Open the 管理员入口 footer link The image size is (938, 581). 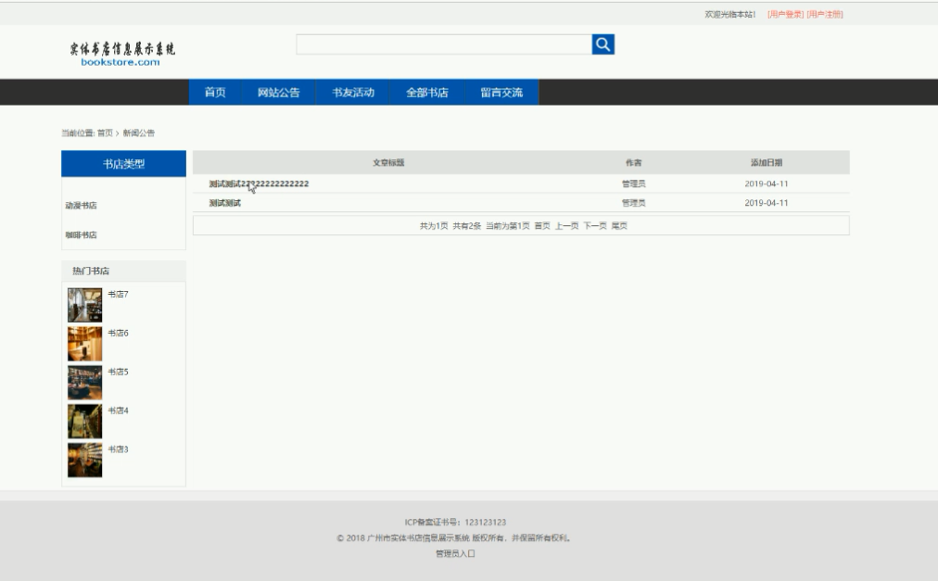pyautogui.click(x=455, y=553)
